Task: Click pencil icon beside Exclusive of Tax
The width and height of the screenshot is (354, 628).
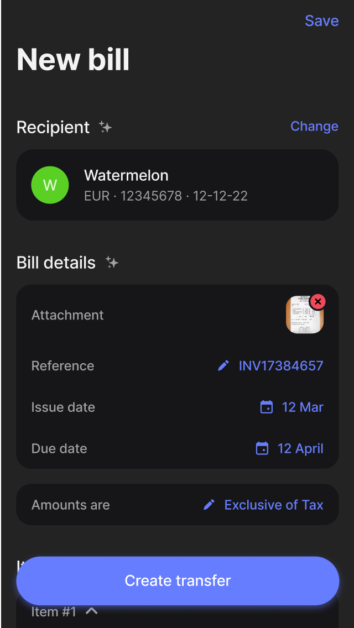Action: tap(209, 505)
